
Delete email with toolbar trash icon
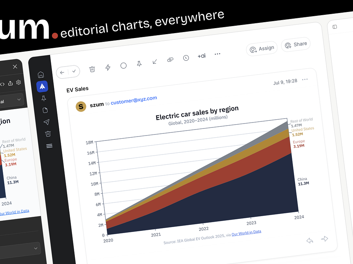(x=92, y=69)
